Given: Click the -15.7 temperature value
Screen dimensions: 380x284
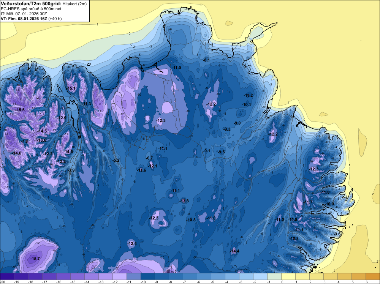Looking at the screenshot, I should coord(35,259).
